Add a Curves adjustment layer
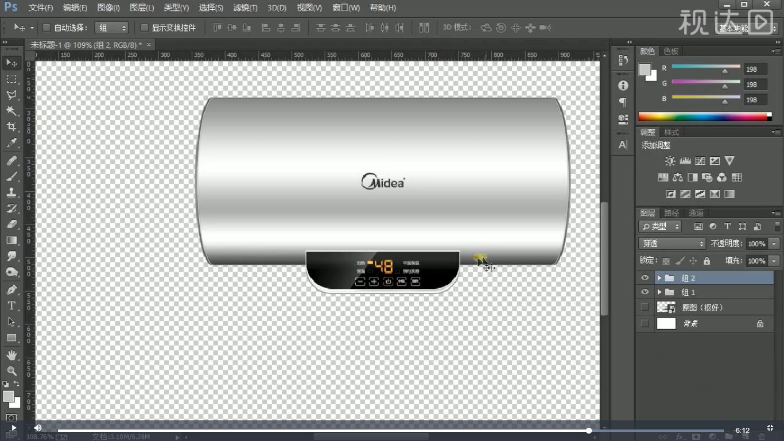 pyautogui.click(x=700, y=161)
